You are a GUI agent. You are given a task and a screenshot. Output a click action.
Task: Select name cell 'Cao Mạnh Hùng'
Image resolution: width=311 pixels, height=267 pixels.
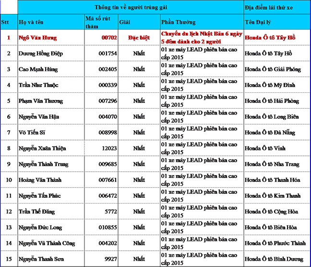51,69
